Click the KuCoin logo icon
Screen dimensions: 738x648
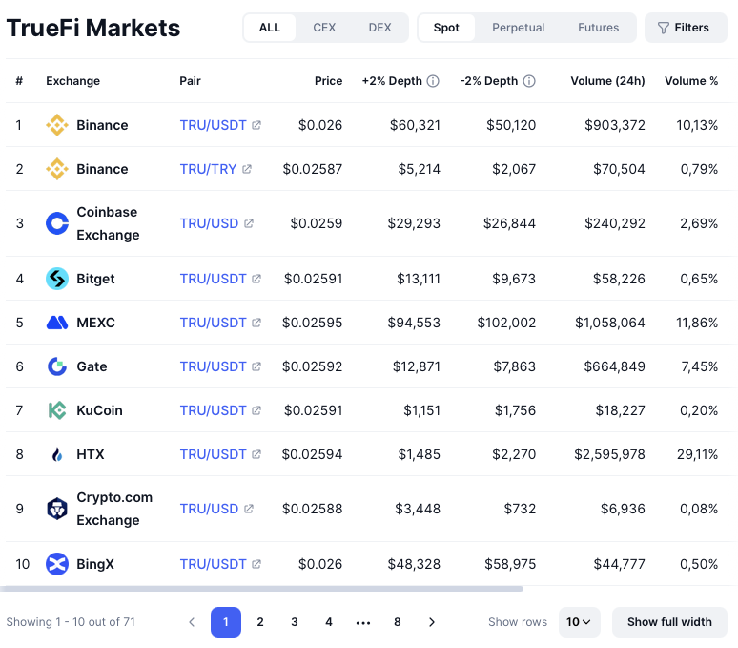[57, 410]
